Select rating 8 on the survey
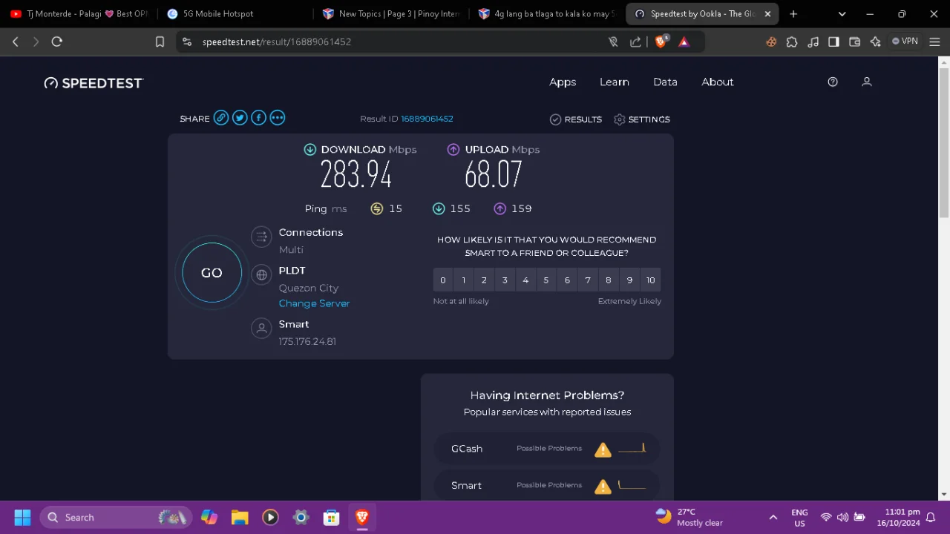Image resolution: width=950 pixels, height=534 pixels. [x=609, y=280]
